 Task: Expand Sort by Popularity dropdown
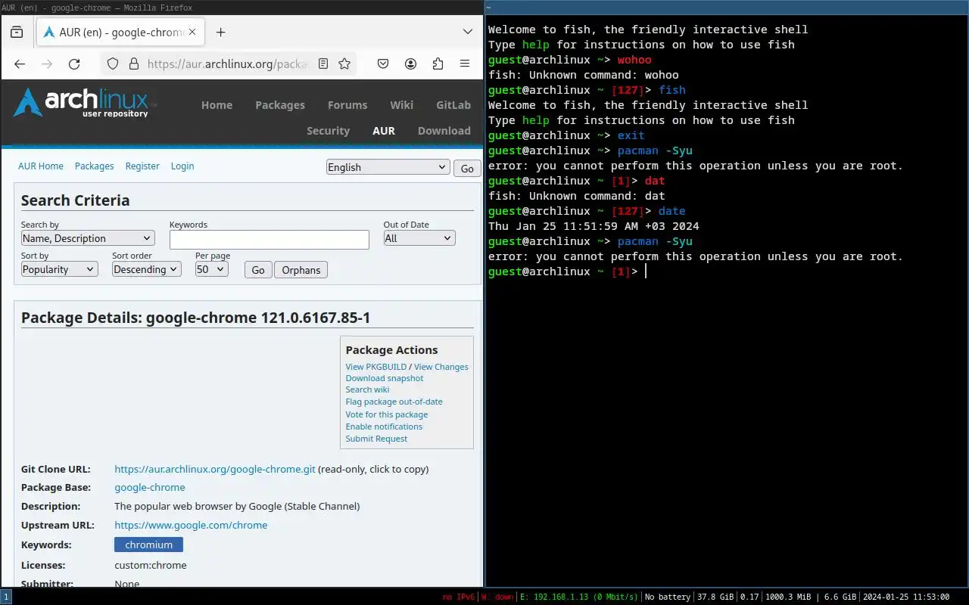pyautogui.click(x=60, y=269)
